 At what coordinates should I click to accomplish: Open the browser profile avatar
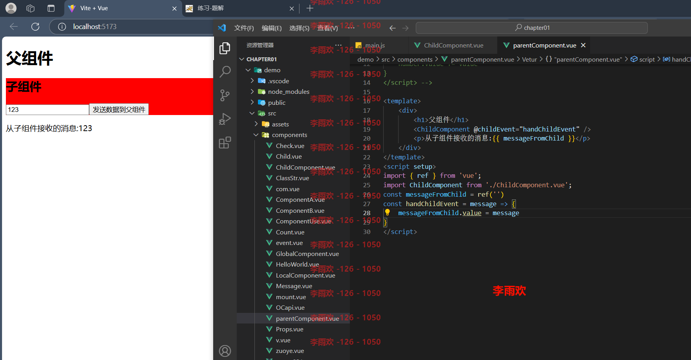[x=11, y=8]
